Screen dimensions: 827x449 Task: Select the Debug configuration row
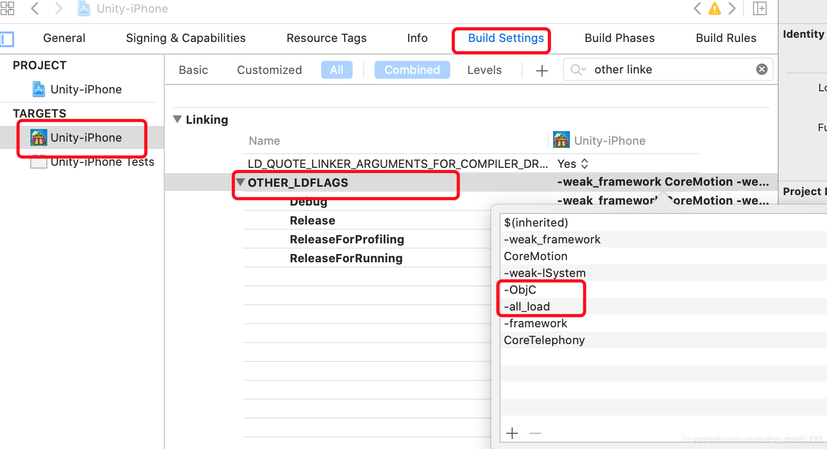(x=309, y=202)
